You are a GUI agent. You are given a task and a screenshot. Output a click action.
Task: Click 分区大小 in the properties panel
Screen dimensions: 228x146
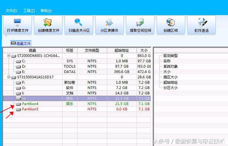click(x=171, y=88)
